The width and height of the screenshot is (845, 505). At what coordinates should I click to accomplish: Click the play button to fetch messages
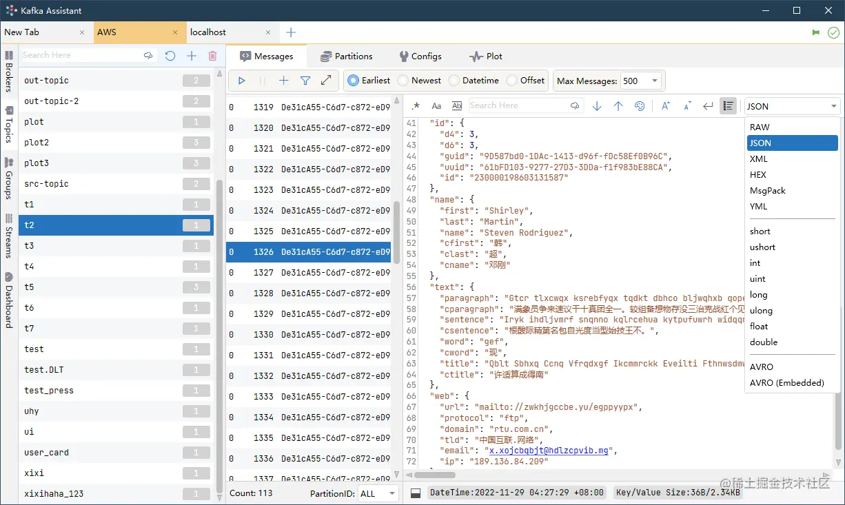click(x=241, y=81)
